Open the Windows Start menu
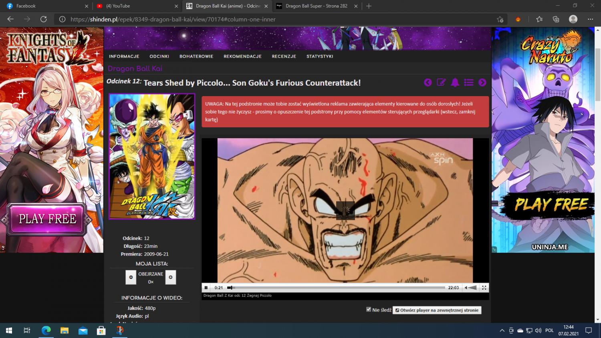601x338 pixels. coord(9,330)
